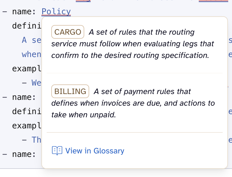Click the blue line starting with when

(x=31, y=54)
